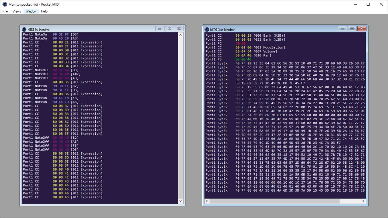Open the File menu
The width and height of the screenshot is (388, 218).
point(5,11)
